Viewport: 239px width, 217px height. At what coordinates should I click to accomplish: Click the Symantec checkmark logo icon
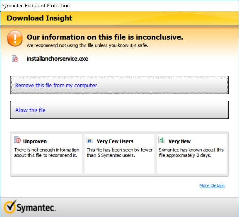pyautogui.click(x=10, y=206)
